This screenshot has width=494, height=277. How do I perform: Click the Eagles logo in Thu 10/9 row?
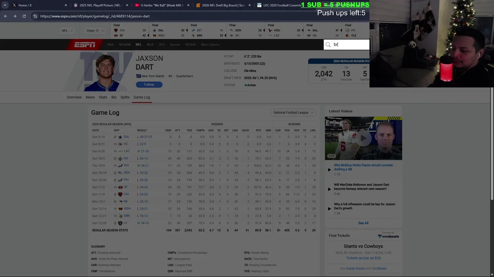[120, 165]
